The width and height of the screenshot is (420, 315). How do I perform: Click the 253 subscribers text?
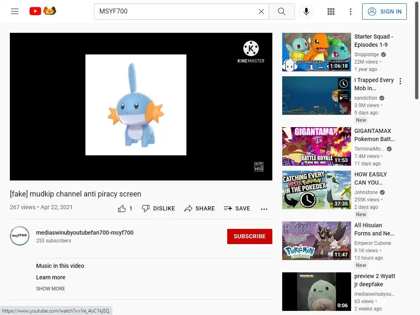click(x=54, y=240)
